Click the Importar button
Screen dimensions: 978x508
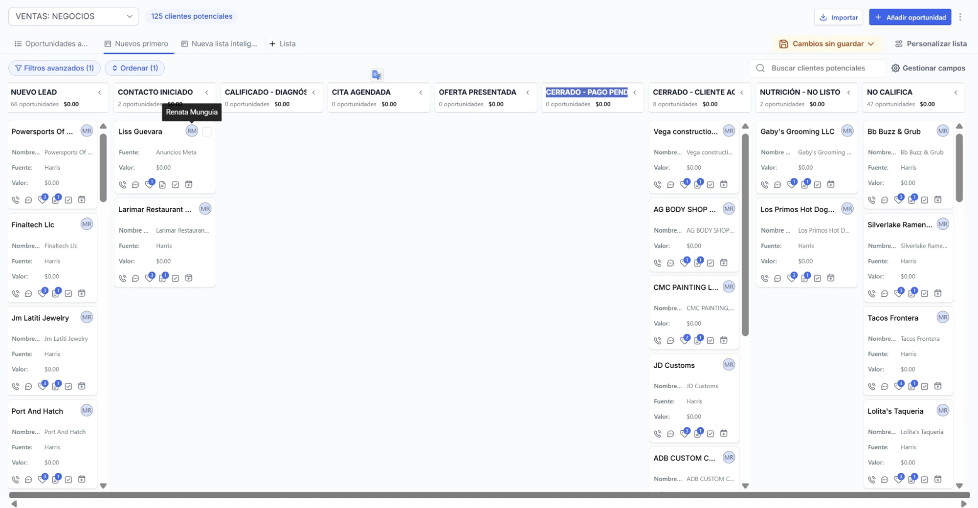tap(839, 17)
